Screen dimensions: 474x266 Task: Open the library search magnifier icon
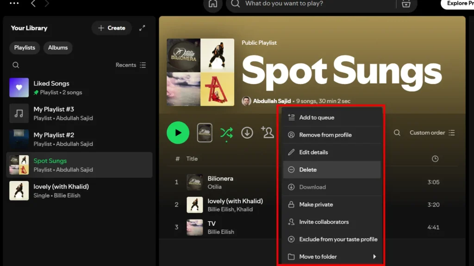[x=16, y=65]
